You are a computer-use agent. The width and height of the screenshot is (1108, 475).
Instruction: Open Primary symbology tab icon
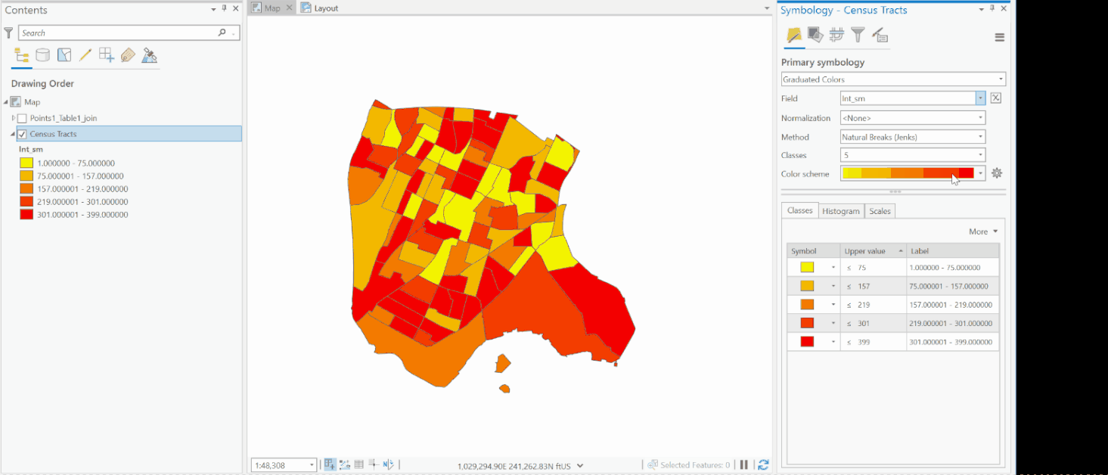tap(793, 35)
